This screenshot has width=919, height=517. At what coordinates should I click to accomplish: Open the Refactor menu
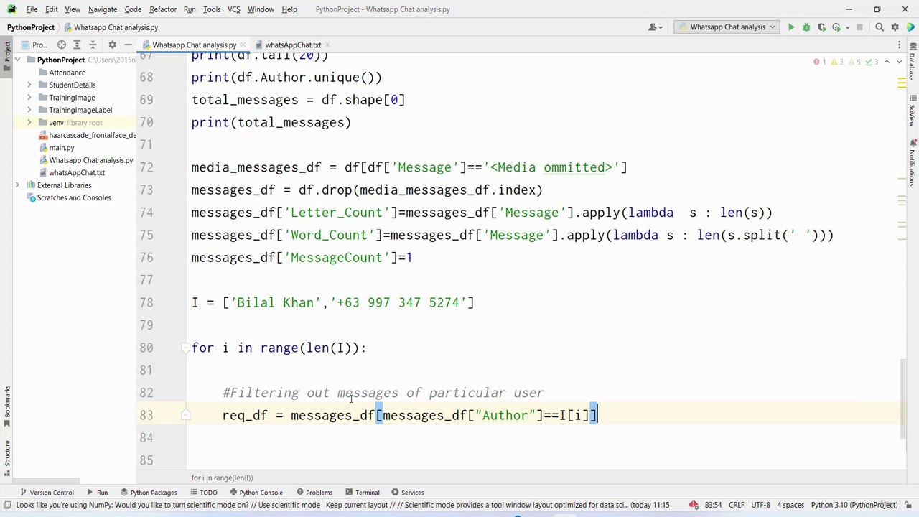(x=163, y=9)
